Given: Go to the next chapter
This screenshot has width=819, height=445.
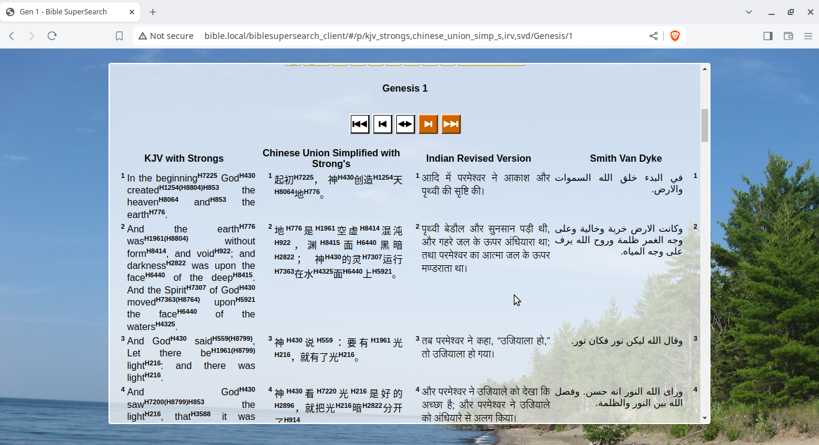Looking at the screenshot, I should coord(428,124).
